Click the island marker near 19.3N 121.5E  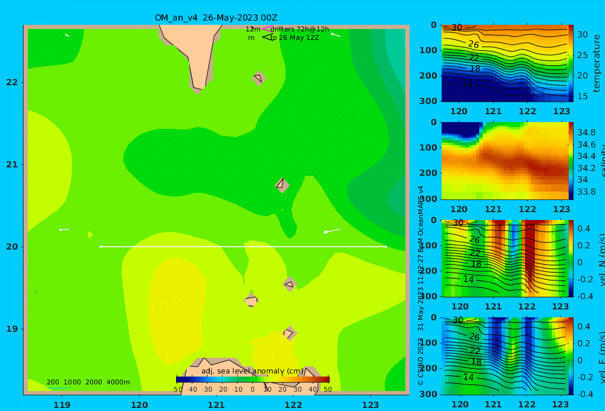[251, 300]
